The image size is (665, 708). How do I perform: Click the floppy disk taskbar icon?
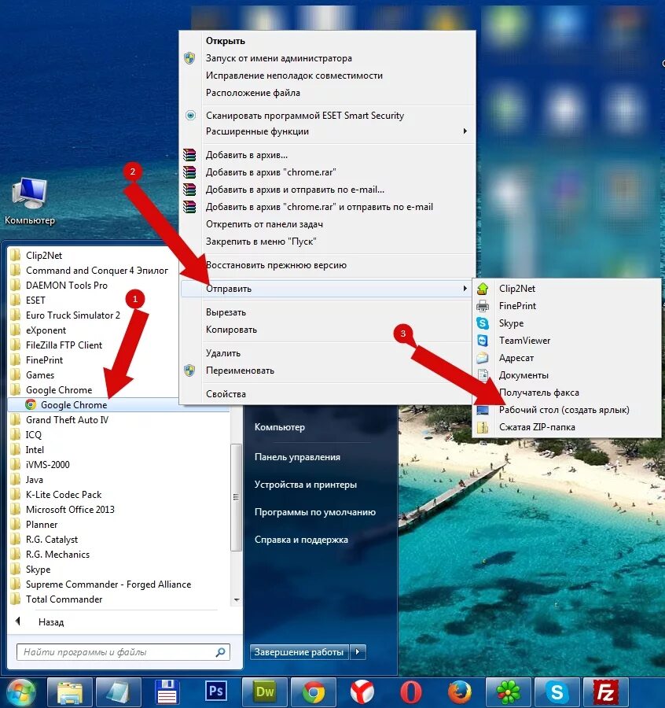click(x=167, y=692)
